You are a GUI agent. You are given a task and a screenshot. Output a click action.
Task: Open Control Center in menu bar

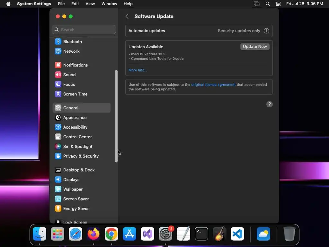coord(278,4)
